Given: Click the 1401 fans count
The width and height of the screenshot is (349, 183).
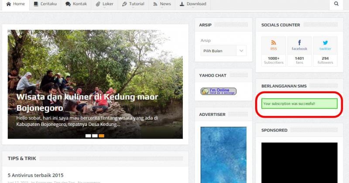Looking at the screenshot, I should tap(299, 60).
